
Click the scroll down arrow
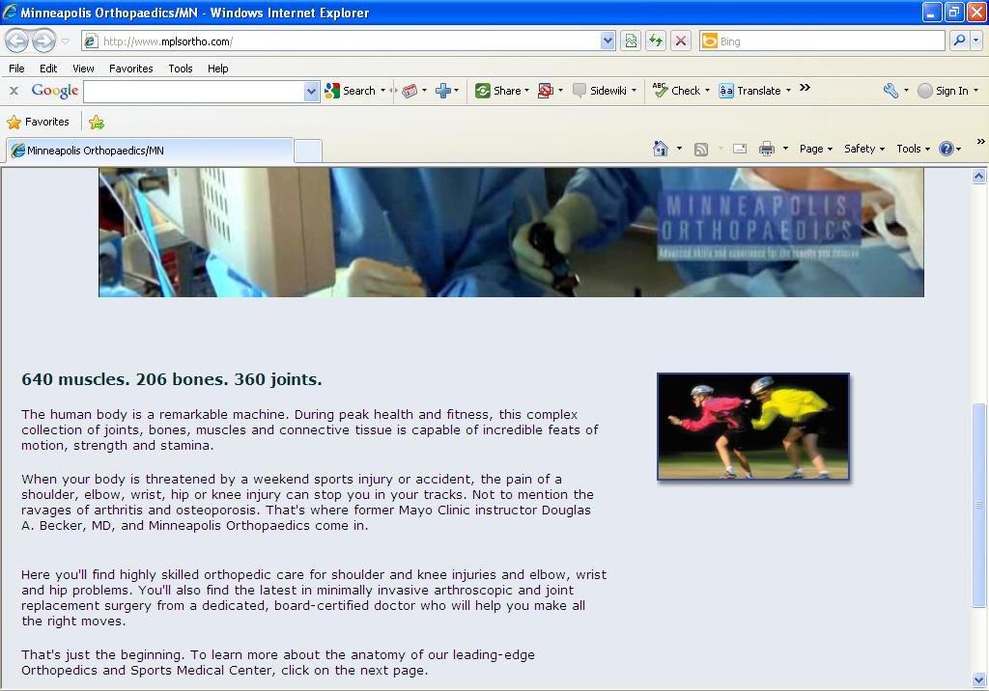tap(979, 679)
